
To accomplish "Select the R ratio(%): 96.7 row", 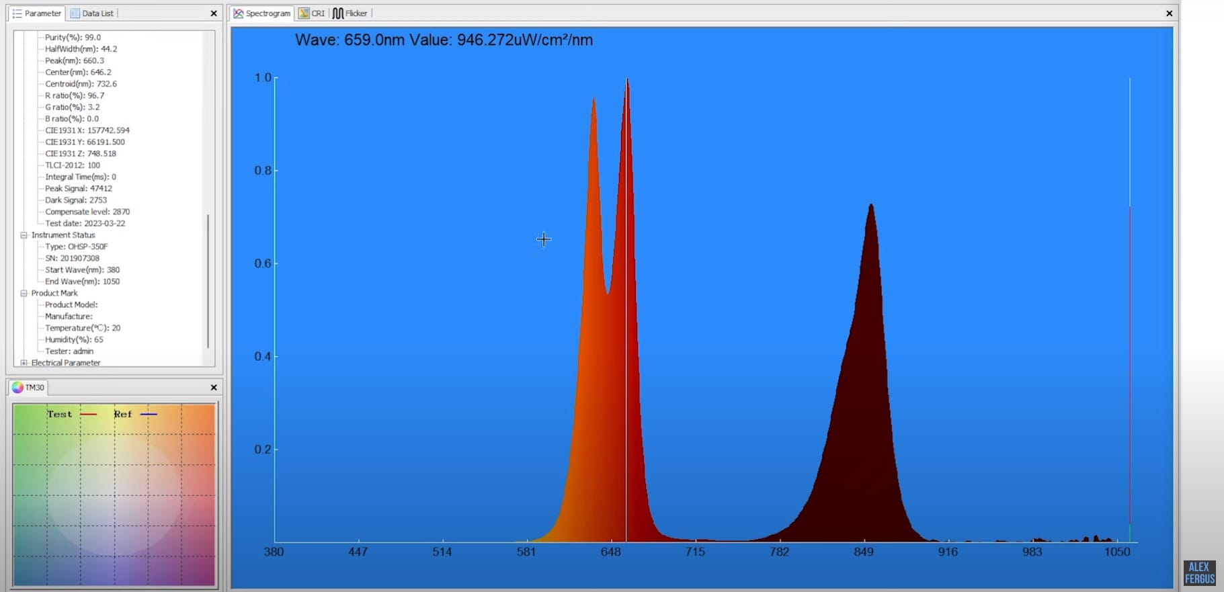I will [x=75, y=95].
